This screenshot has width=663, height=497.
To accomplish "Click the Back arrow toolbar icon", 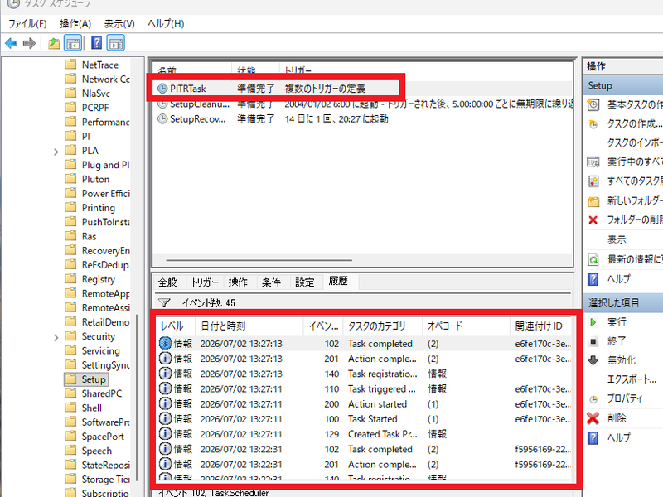I will [12, 43].
